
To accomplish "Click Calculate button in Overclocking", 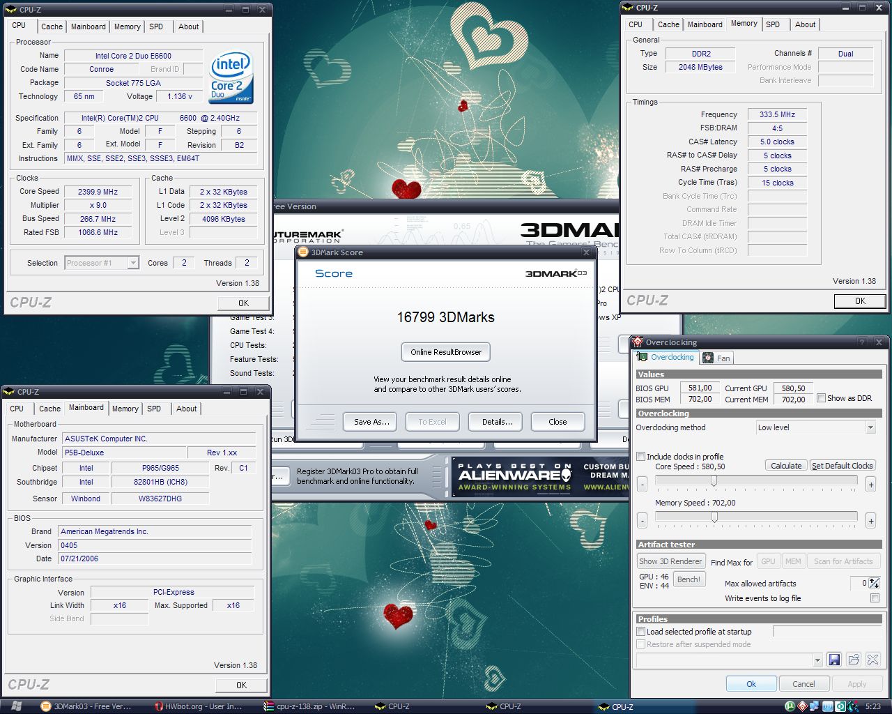I will click(x=786, y=466).
